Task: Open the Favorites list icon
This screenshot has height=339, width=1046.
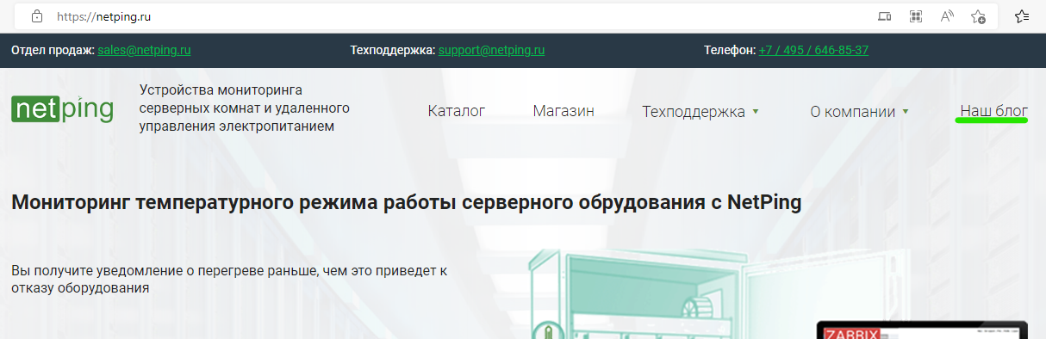Action: pyautogui.click(x=1022, y=15)
